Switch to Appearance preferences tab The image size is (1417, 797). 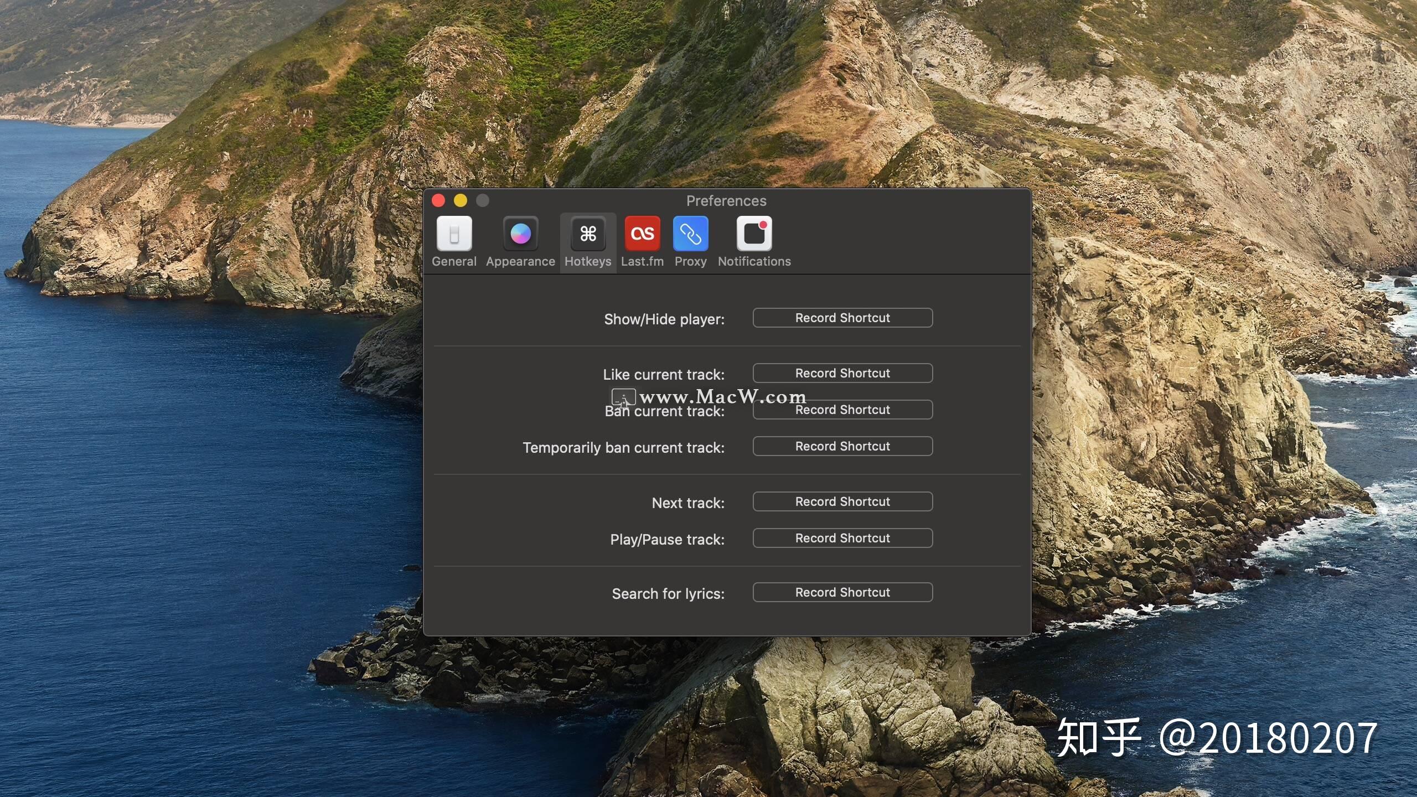coord(520,241)
